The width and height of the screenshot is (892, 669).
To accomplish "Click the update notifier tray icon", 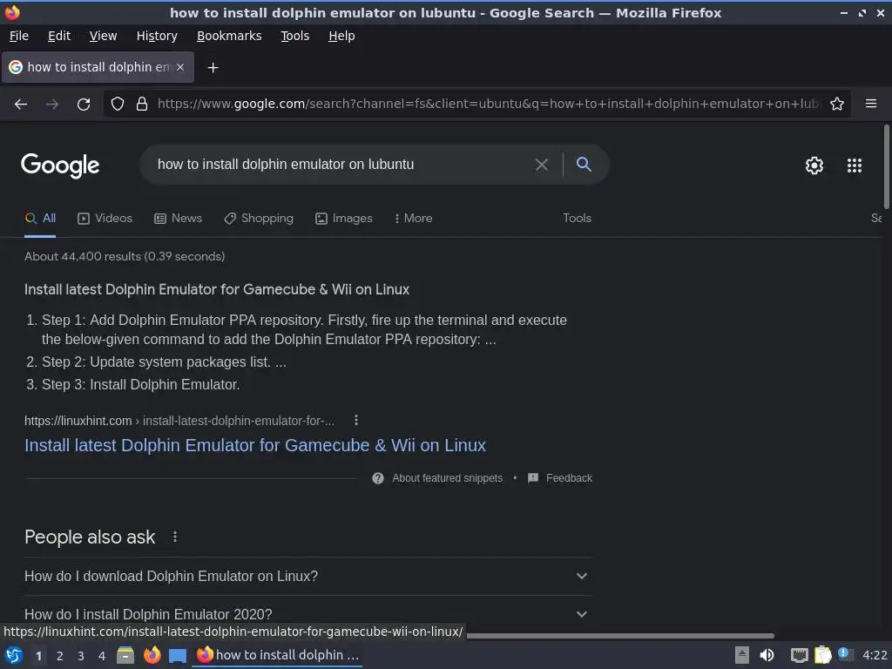I will click(844, 654).
